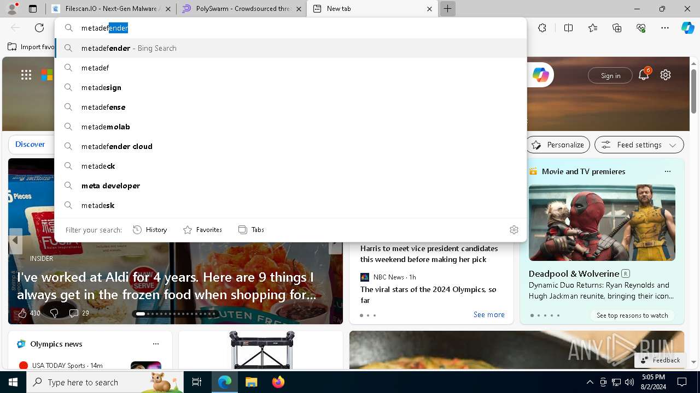
Task: Open Collections icon in toolbar
Action: [617, 28]
